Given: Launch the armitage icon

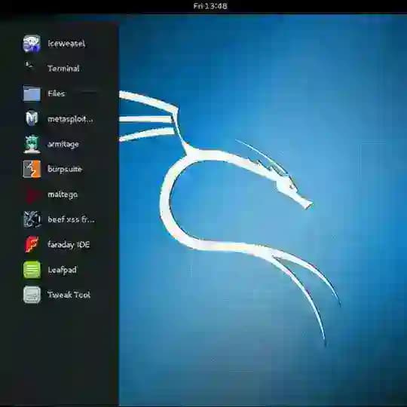Looking at the screenshot, I should pos(32,143).
